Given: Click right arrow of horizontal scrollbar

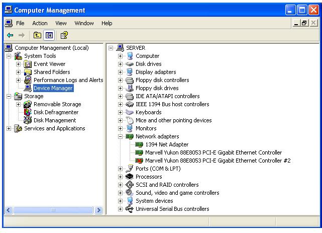Looking at the screenshot, I should [x=98, y=210].
